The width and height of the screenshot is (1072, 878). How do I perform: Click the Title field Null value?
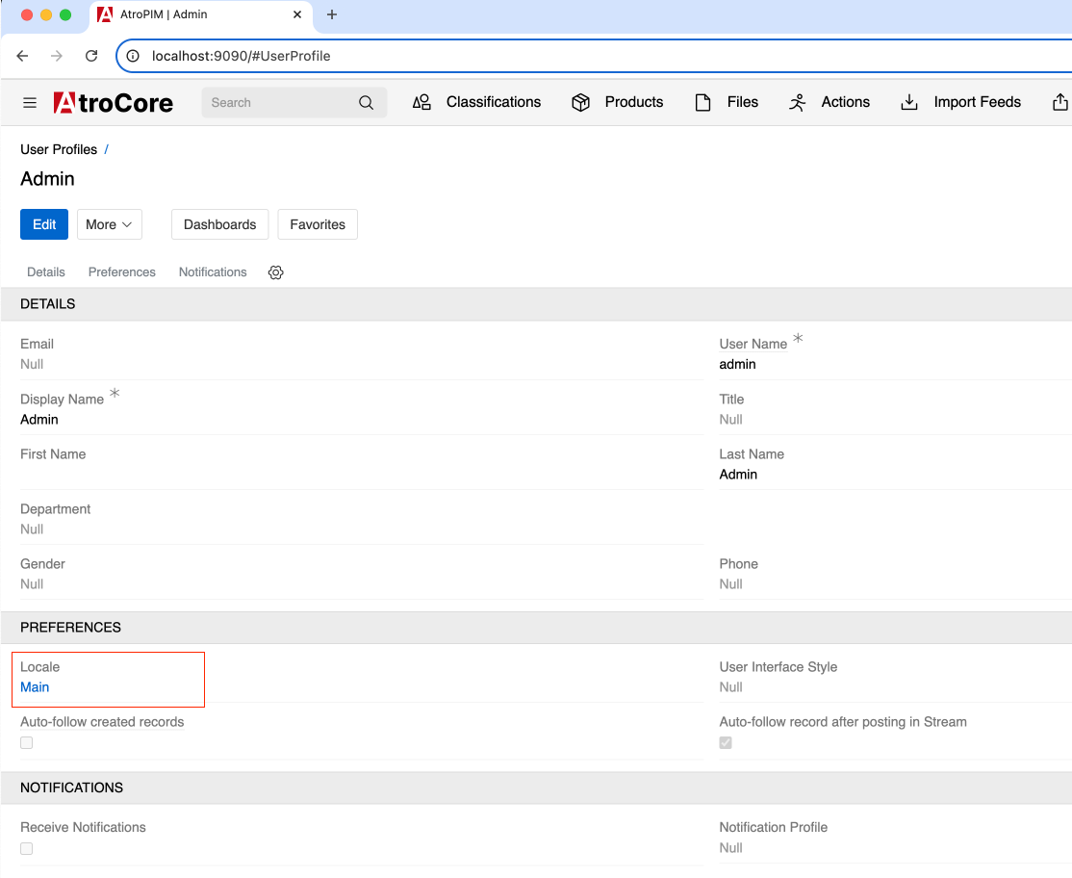tap(730, 419)
